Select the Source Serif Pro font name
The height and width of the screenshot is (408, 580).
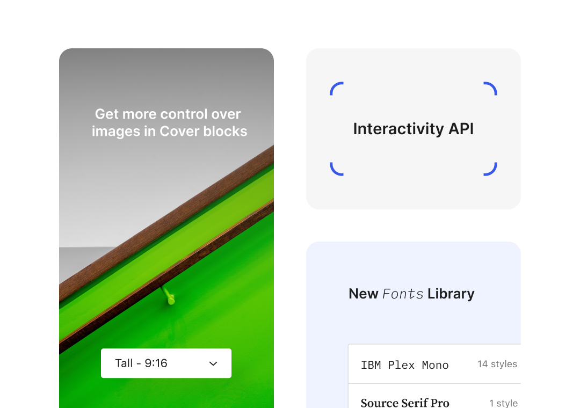coord(405,403)
